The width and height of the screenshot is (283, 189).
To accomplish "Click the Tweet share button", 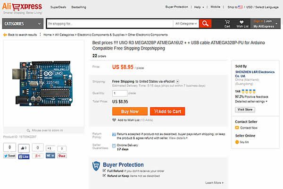I will coord(10,156).
